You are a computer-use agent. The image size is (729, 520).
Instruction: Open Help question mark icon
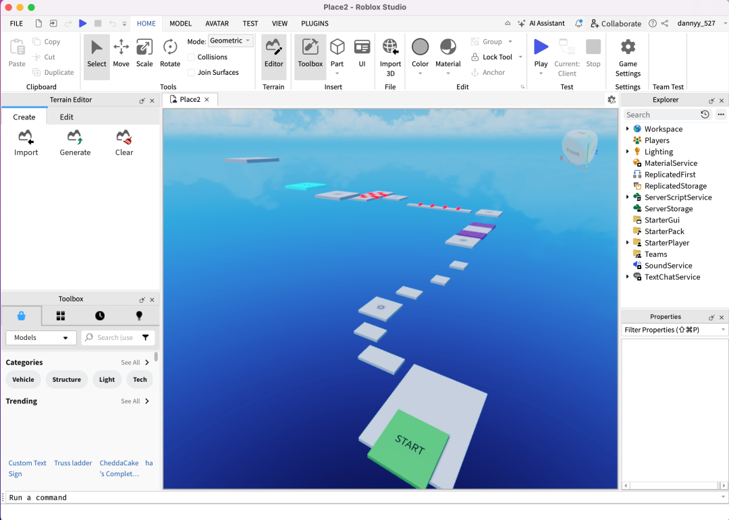(652, 23)
